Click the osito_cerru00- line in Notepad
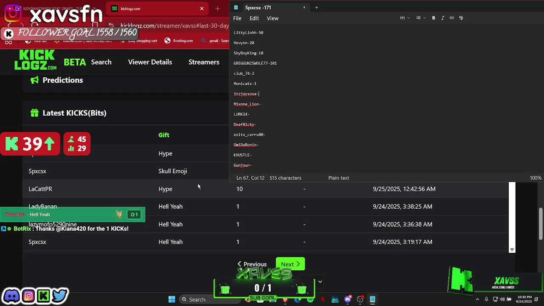This screenshot has height=306, width=544. (249, 135)
